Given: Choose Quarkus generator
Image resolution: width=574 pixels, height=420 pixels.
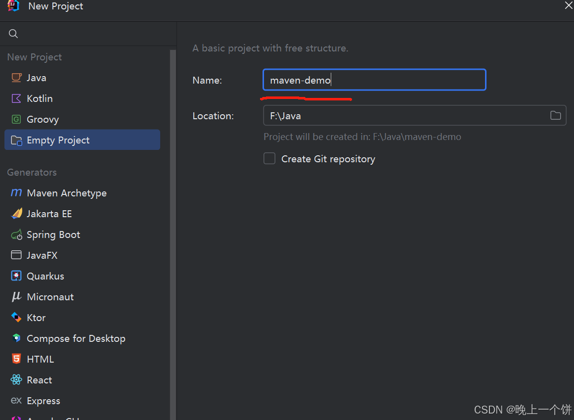Looking at the screenshot, I should 83,276.
